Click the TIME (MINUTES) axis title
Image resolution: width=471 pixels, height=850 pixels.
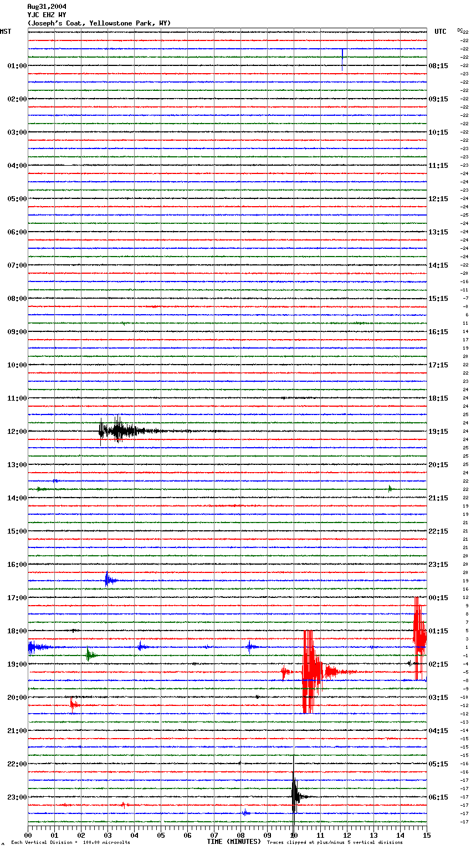[x=234, y=842]
